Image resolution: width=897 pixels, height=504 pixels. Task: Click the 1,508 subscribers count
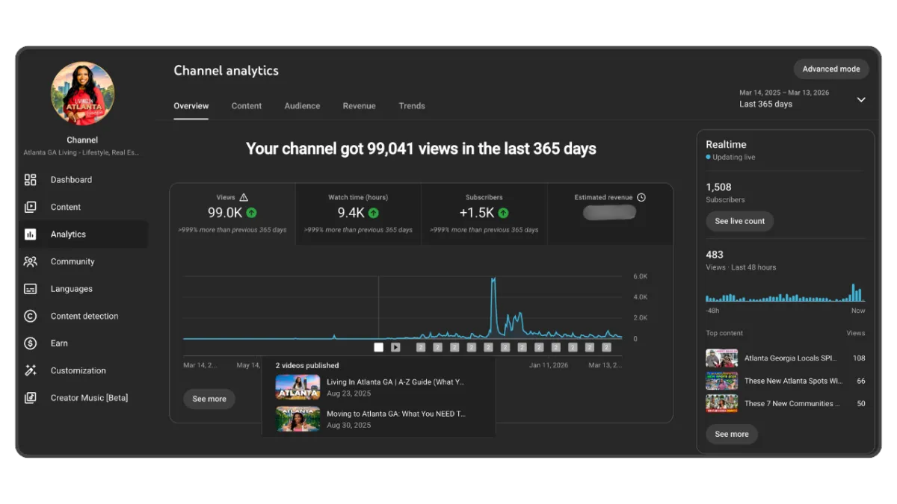point(718,187)
